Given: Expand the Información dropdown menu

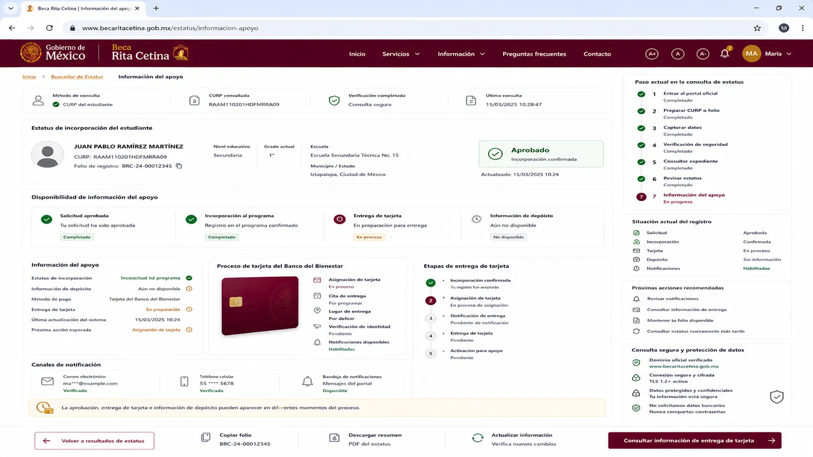Looking at the screenshot, I should click(x=461, y=54).
